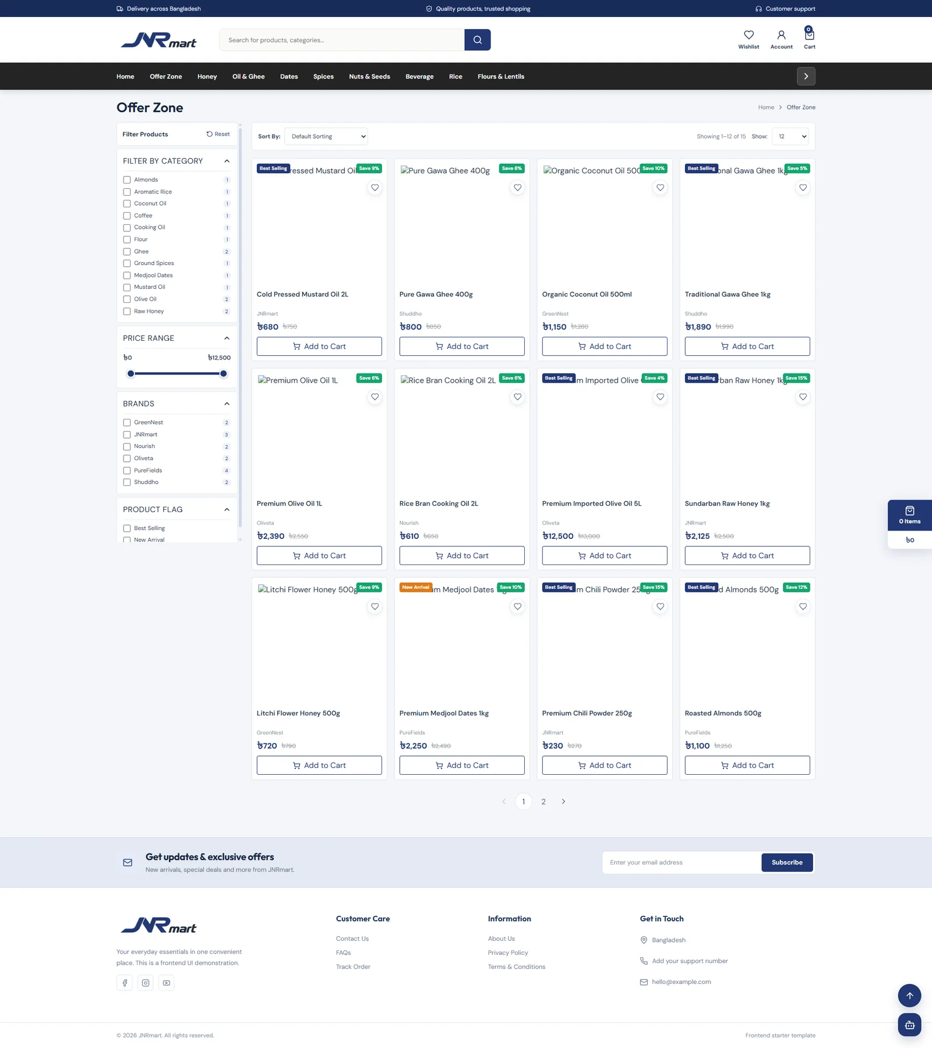Viewport: 932px width, 1048px height.
Task: Open the Oil & Ghee menu
Action: coord(248,76)
